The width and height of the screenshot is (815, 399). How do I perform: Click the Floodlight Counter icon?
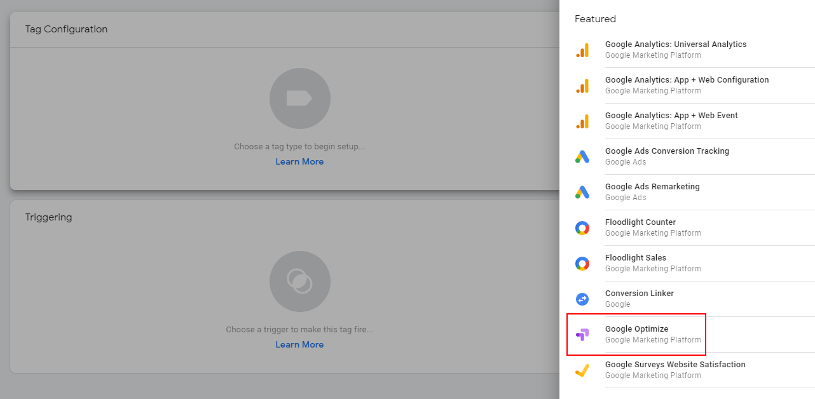582,228
